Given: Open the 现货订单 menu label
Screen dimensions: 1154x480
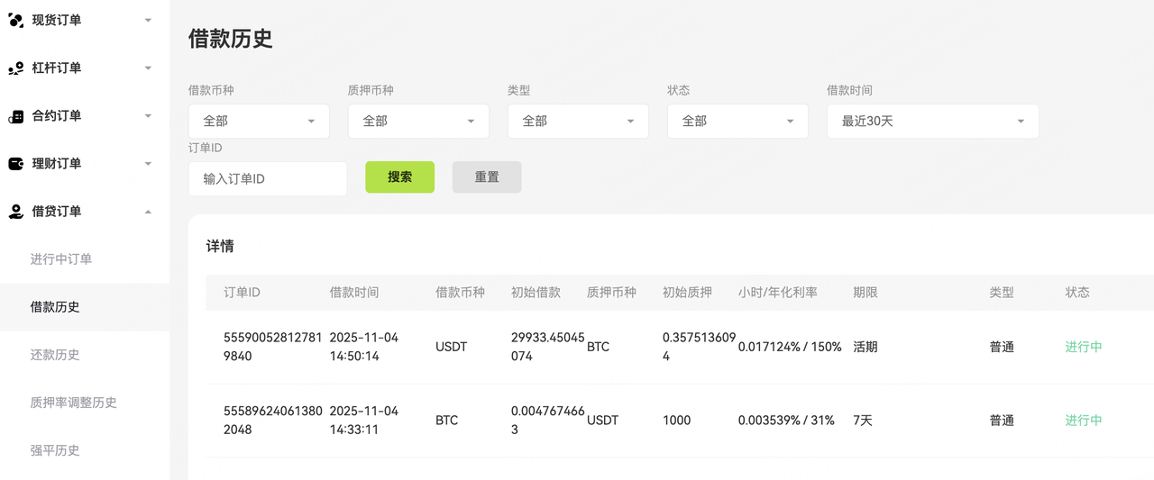Looking at the screenshot, I should [x=57, y=20].
